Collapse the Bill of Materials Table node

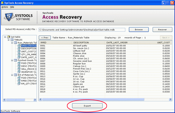pos(12,75)
